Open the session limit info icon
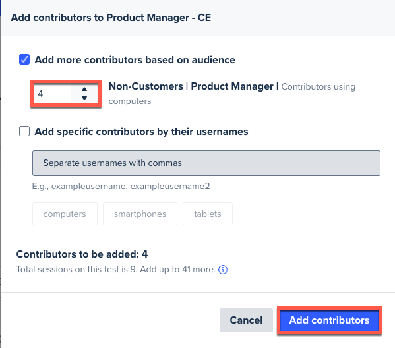Image resolution: width=395 pixels, height=348 pixels. (x=223, y=270)
